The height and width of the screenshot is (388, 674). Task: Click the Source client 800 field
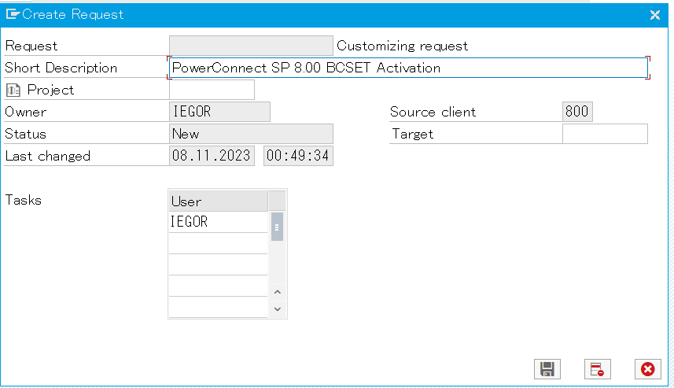[576, 112]
